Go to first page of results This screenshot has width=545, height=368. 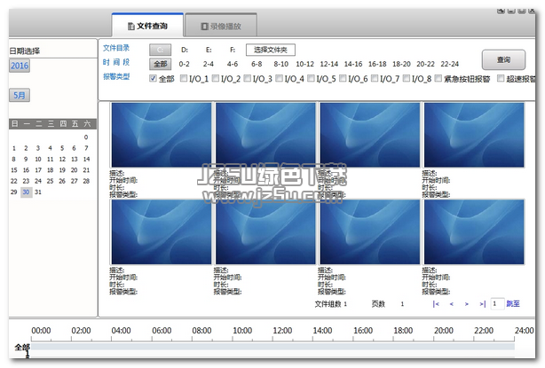[436, 304]
